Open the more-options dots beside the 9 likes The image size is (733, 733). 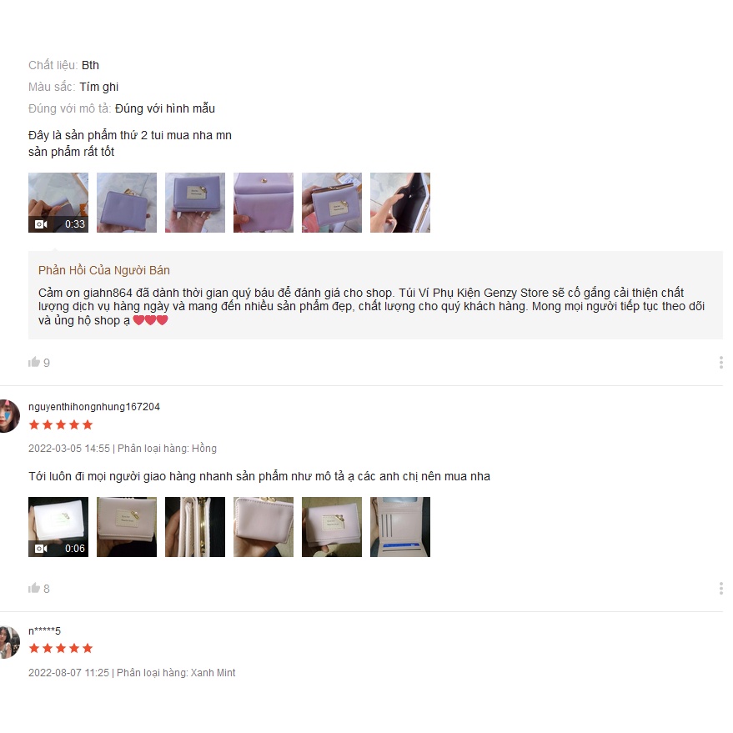[720, 362]
